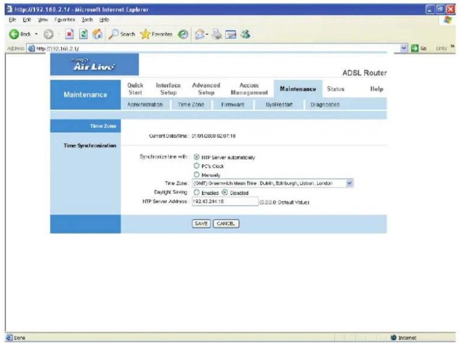The height and width of the screenshot is (343, 460).
Task: Click the SAVE button
Action: pyautogui.click(x=201, y=224)
